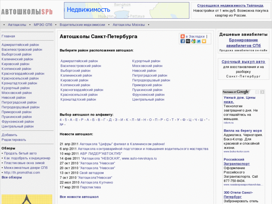
Task: Open 'Российский Загранпаспорт' ad link
Action: pos(236,161)
